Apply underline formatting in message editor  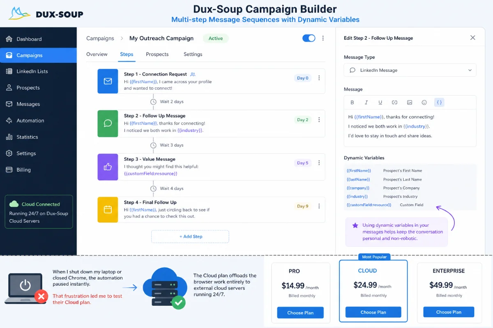(380, 102)
